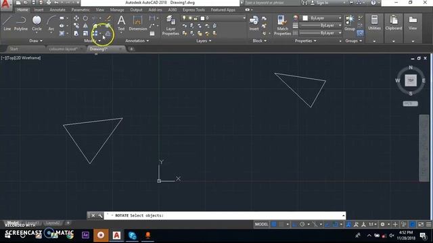This screenshot has width=433, height=243.
Task: Add a new drawing tab
Action: point(131,49)
